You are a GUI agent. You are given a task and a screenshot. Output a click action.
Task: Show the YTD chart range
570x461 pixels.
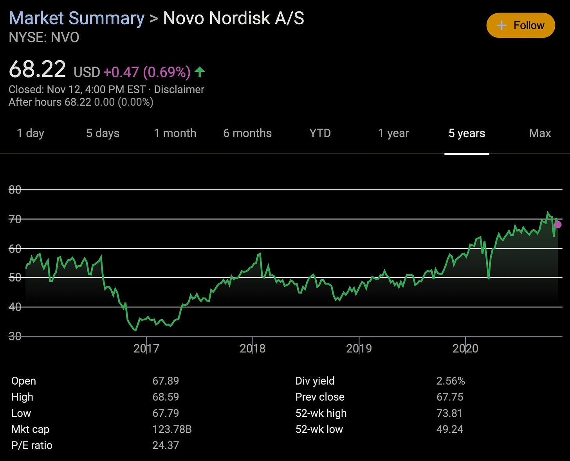(320, 133)
